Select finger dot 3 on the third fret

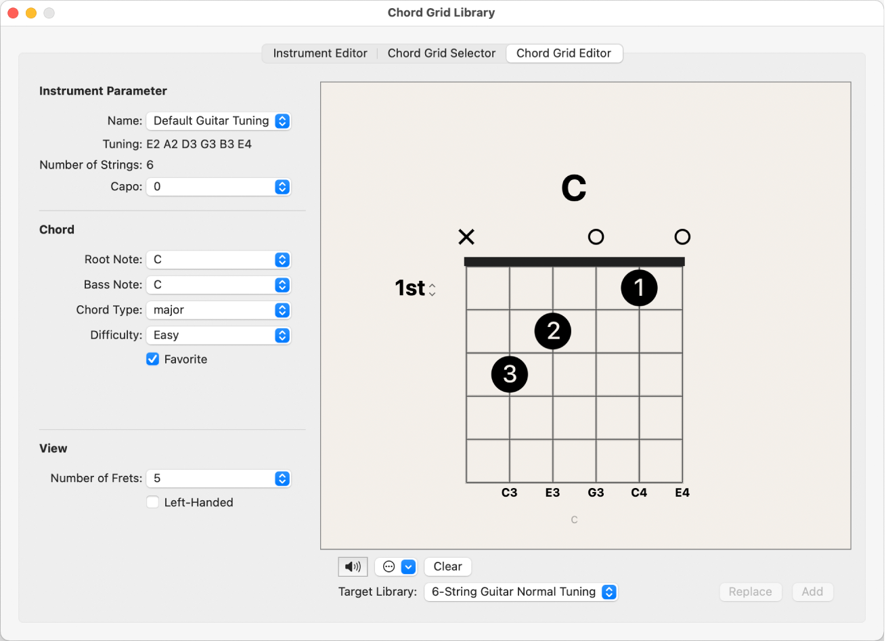coord(510,374)
